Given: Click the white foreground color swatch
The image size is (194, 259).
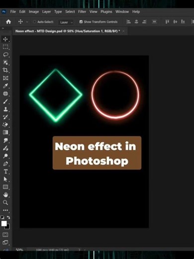Looking at the screenshot, I should click(4, 224).
